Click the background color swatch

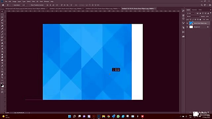pyautogui.click(x=3, y=87)
